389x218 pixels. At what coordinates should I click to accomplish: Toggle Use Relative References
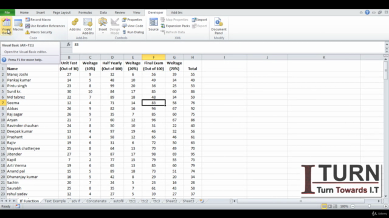coord(45,25)
